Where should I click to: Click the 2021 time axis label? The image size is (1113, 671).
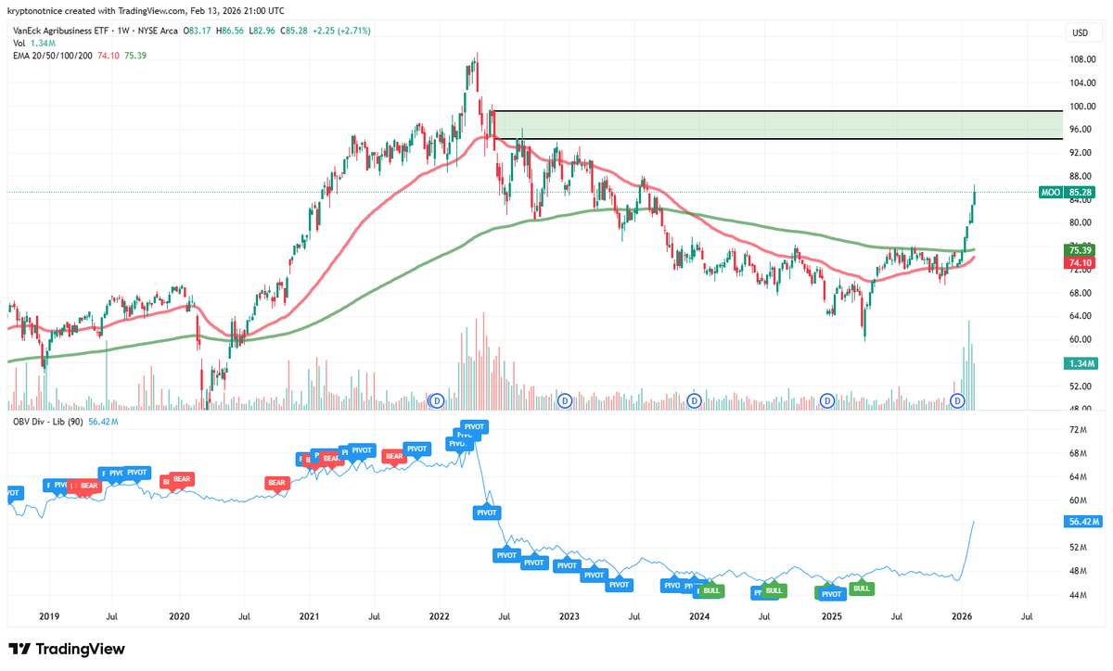[309, 615]
